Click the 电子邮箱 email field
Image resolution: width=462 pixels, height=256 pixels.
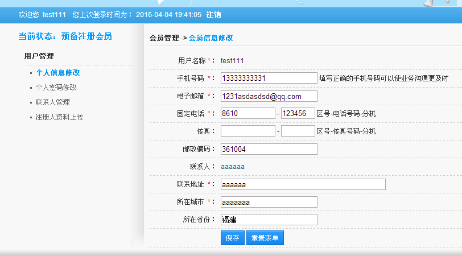click(x=269, y=96)
